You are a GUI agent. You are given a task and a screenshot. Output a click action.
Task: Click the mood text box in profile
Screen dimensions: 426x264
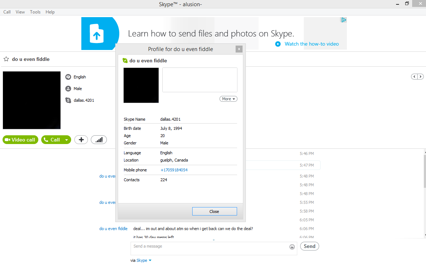click(x=200, y=80)
